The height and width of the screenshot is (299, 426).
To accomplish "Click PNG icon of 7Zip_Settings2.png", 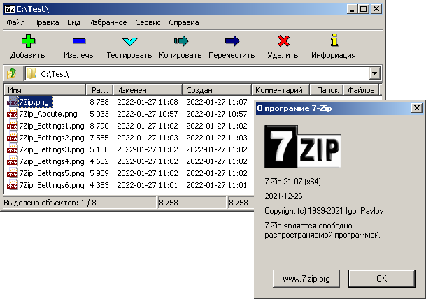I will point(12,138).
